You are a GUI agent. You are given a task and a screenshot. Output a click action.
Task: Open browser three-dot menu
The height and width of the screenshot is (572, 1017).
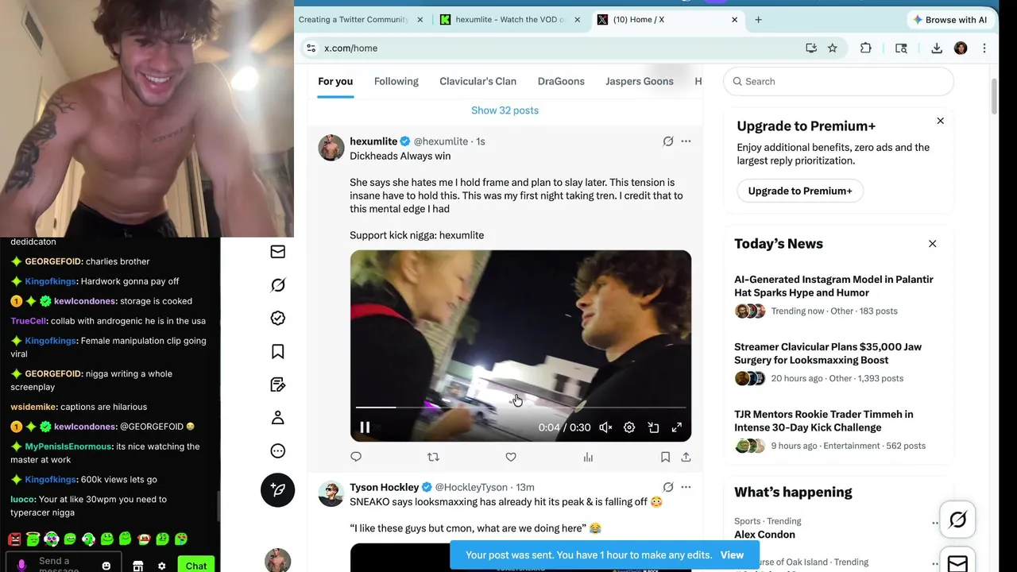coord(984,48)
